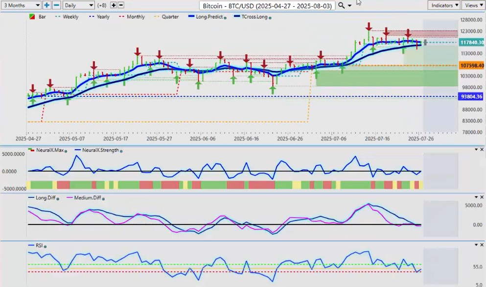The width and height of the screenshot is (486, 287).
Task: Open the 3 Months range dropdown
Action: [21, 5]
